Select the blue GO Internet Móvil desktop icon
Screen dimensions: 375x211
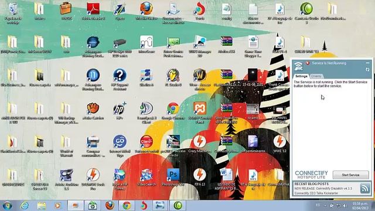click(x=120, y=146)
